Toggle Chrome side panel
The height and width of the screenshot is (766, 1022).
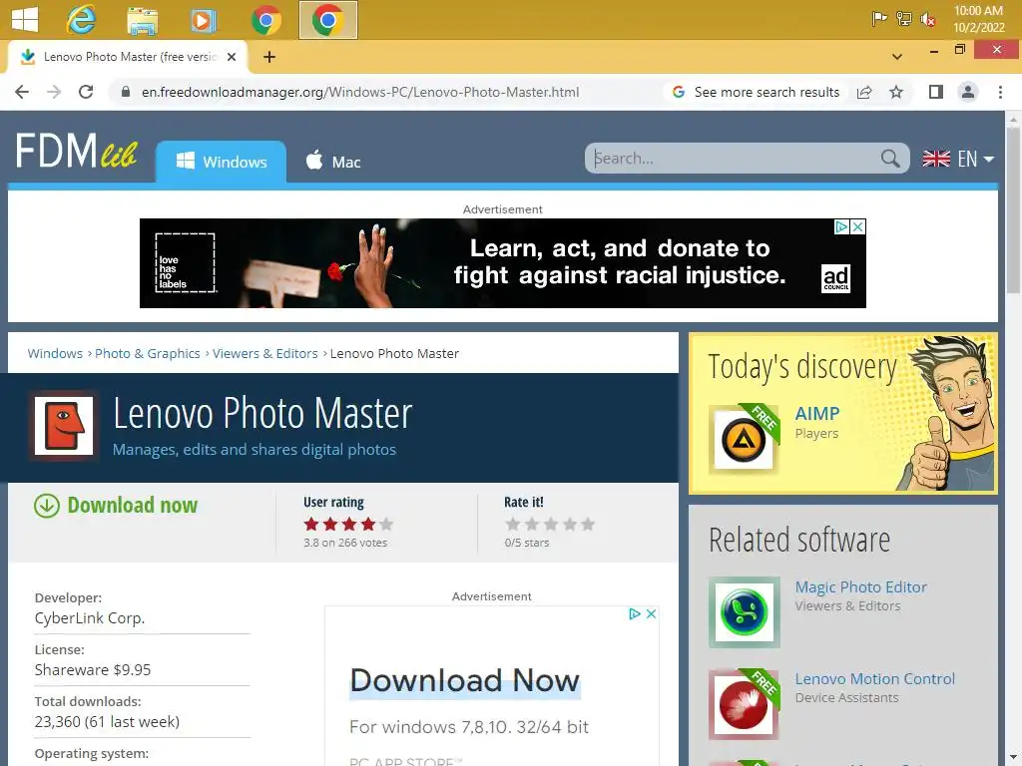tap(936, 92)
